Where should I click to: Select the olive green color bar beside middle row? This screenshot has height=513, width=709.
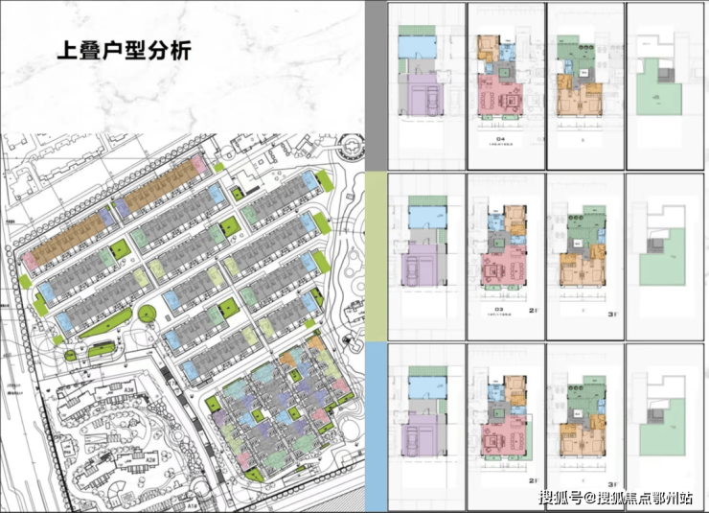tap(376, 257)
